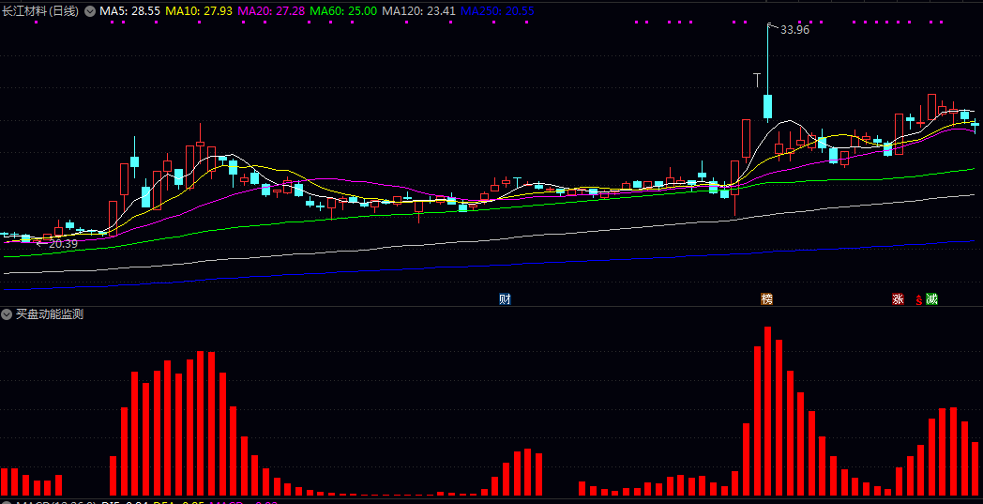Click the 20.39 low price label
This screenshot has height=504, width=983.
[63, 244]
